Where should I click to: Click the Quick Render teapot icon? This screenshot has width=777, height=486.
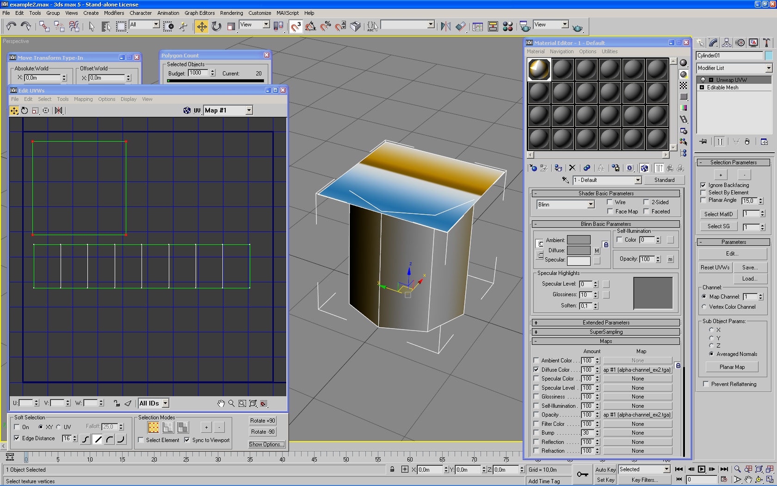point(577,27)
